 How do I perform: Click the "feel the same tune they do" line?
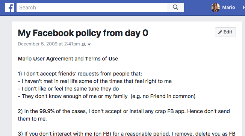(68, 89)
